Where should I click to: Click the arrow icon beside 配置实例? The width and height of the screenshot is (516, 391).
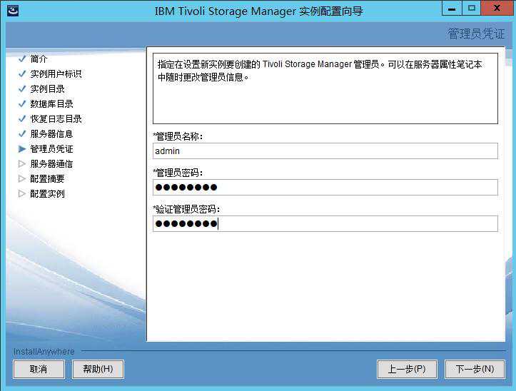pos(22,194)
